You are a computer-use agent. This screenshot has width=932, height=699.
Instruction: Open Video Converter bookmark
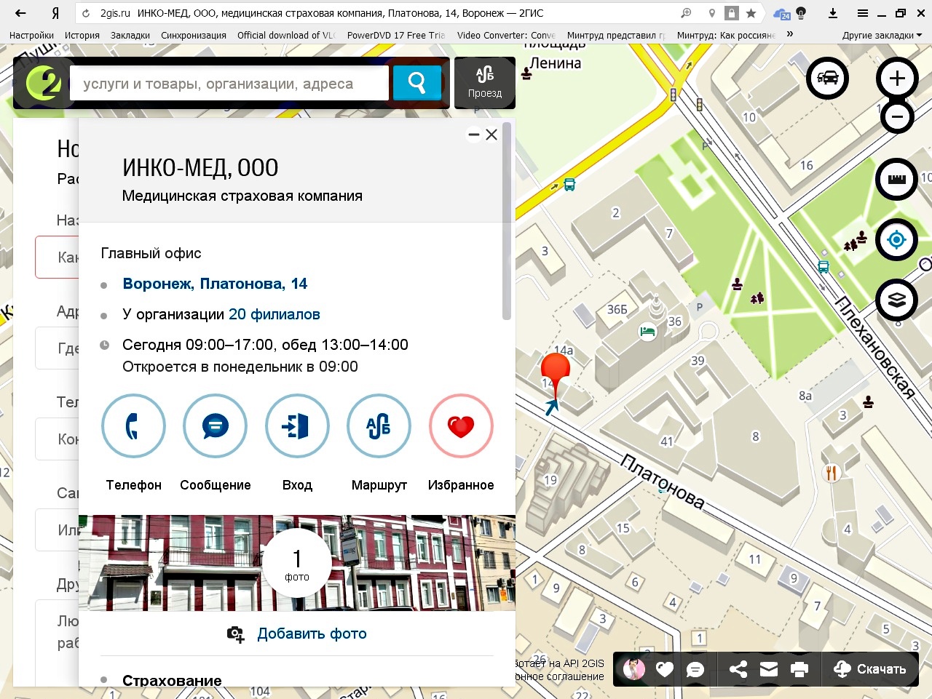(506, 35)
